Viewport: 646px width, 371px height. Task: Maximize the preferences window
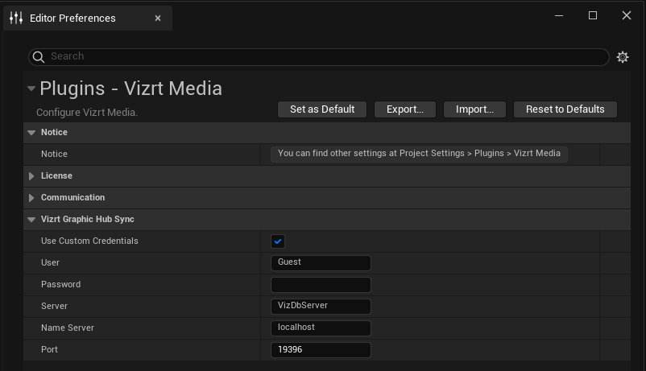[x=593, y=15]
